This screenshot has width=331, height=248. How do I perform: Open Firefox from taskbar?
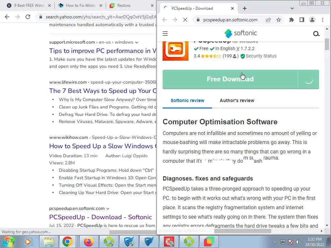[89, 242]
